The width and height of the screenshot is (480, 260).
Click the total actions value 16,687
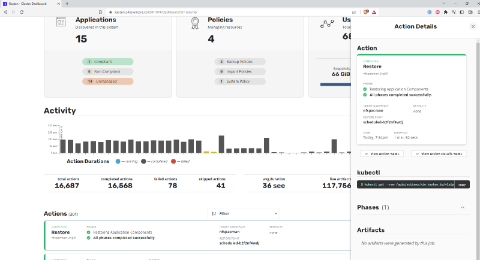tap(67, 186)
